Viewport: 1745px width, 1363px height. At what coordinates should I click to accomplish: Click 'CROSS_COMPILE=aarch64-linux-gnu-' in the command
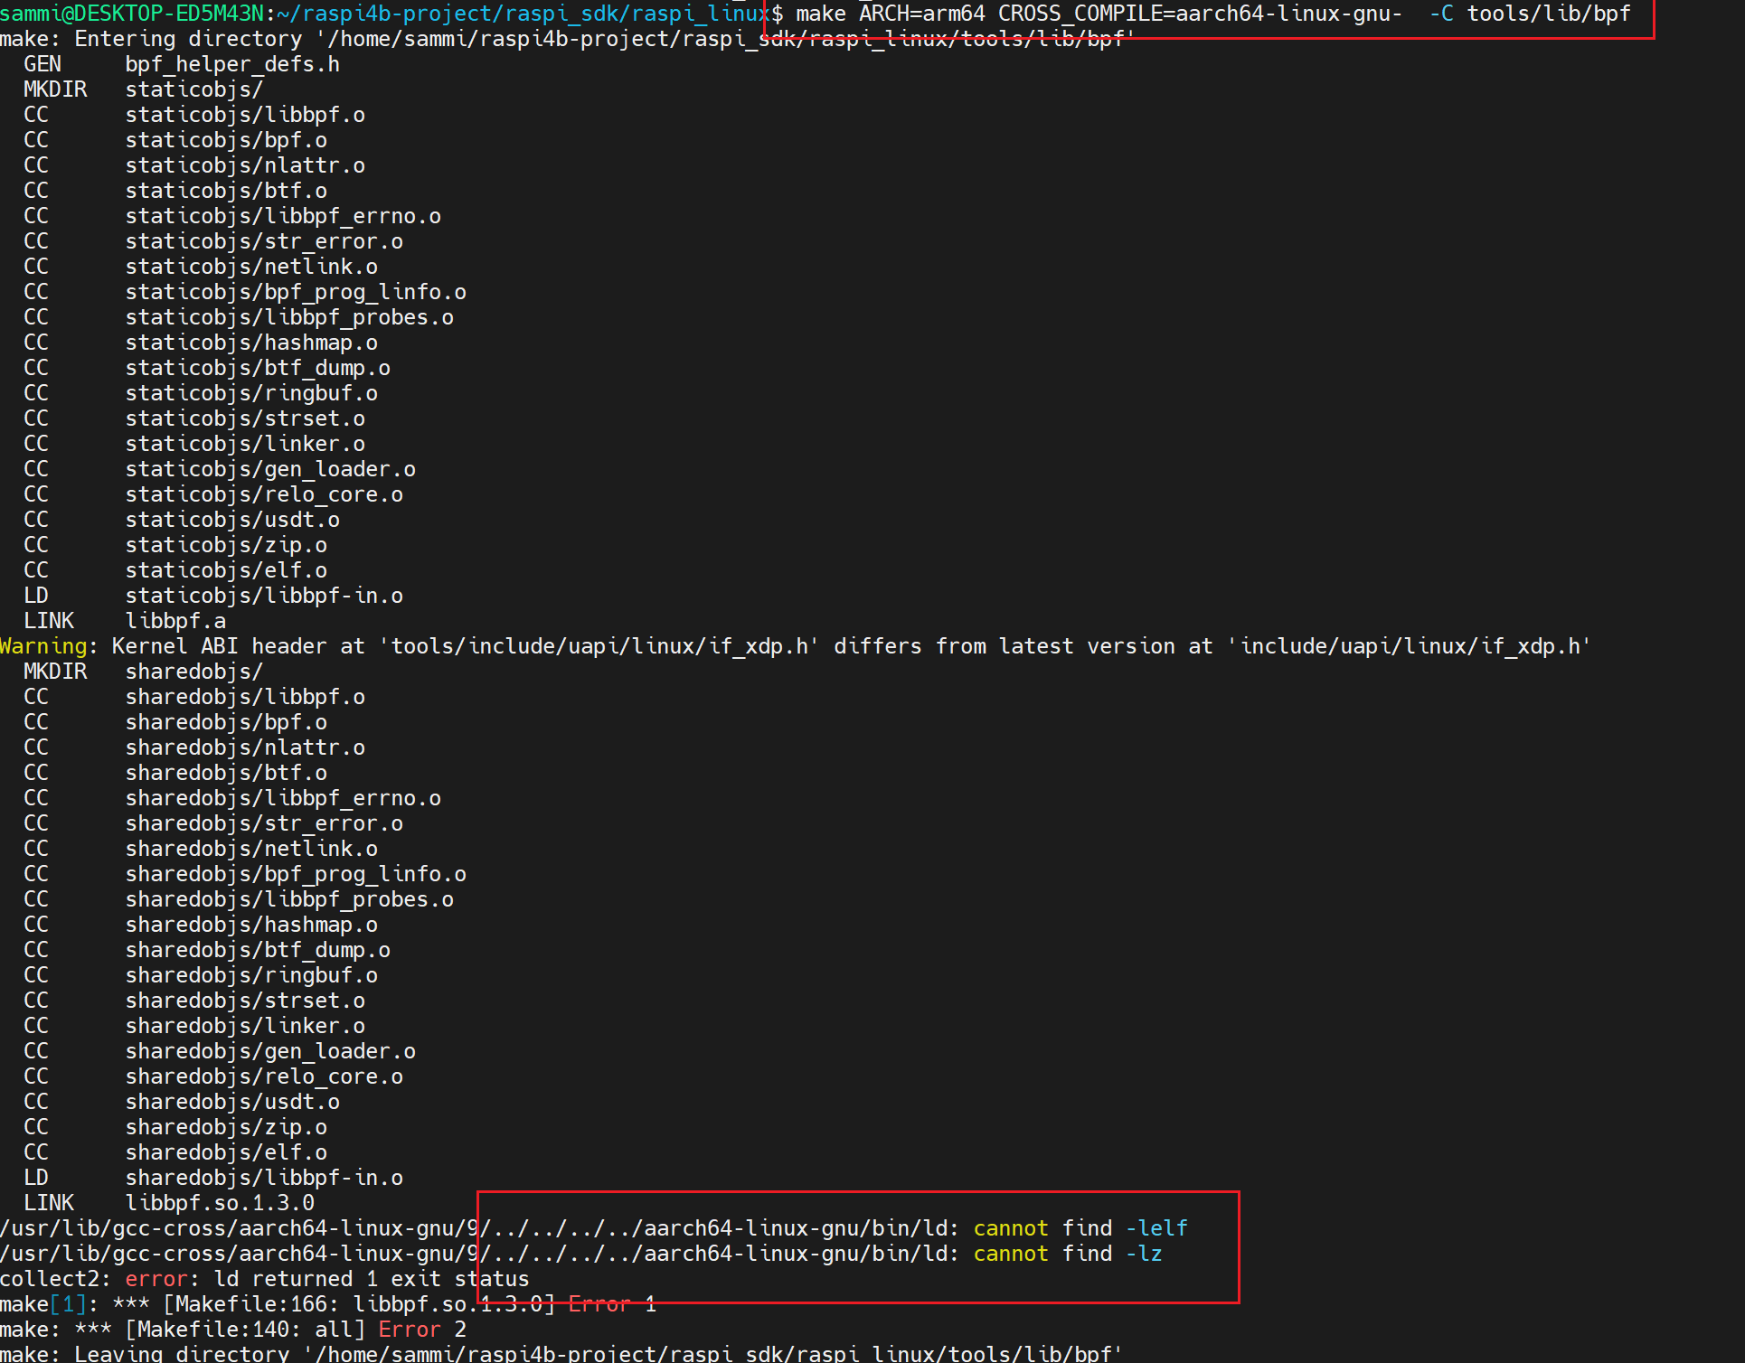click(1200, 14)
